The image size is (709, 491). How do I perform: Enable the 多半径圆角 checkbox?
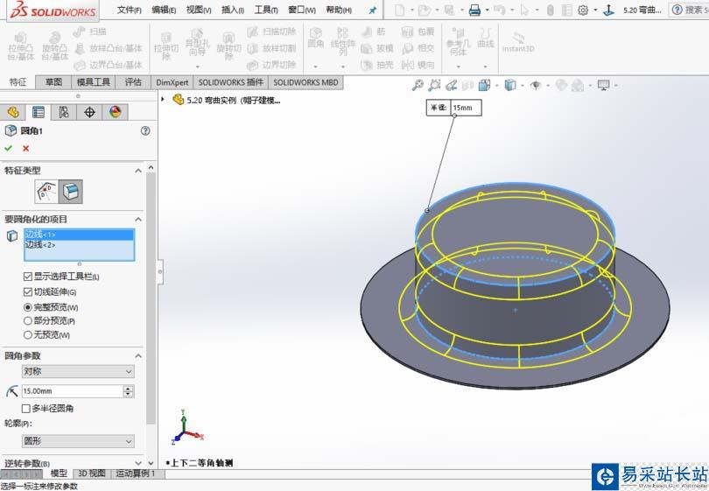coord(26,409)
